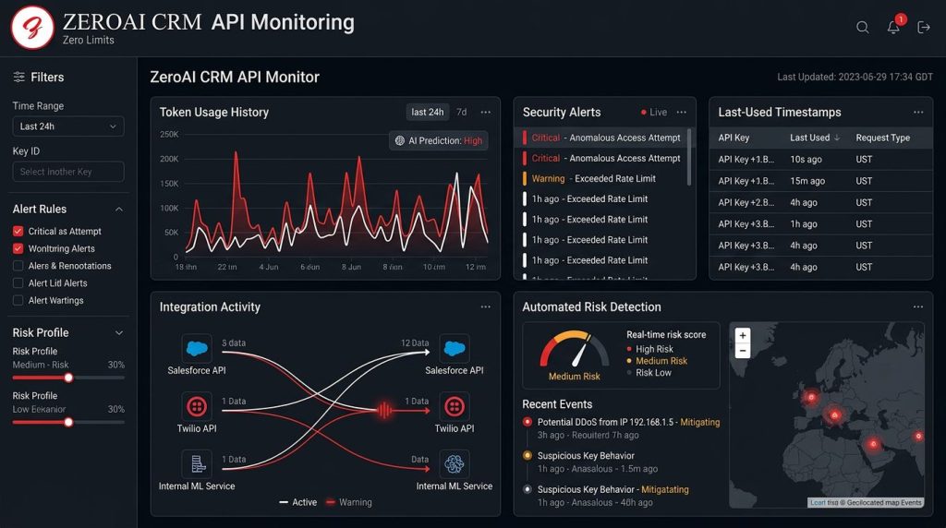Screen dimensions: 946x528
Task: Collapse the Alert Rules section
Action: tap(119, 210)
